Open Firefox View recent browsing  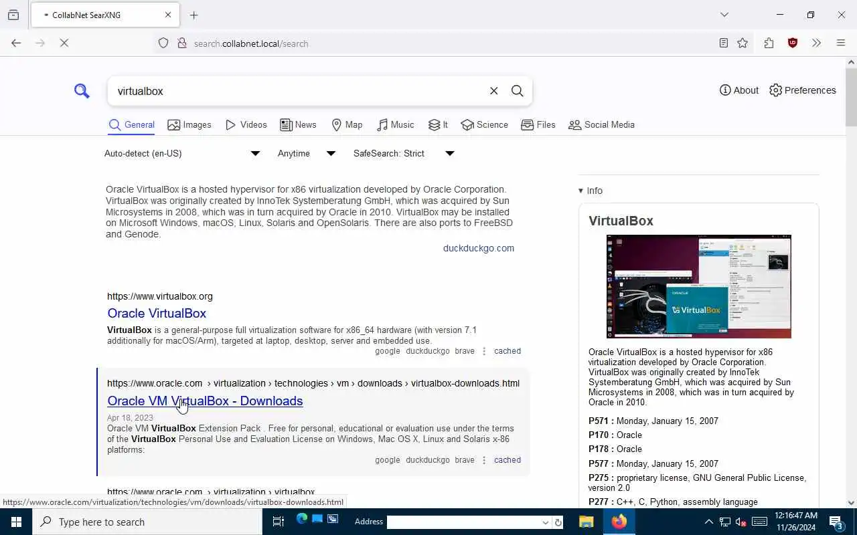13,15
